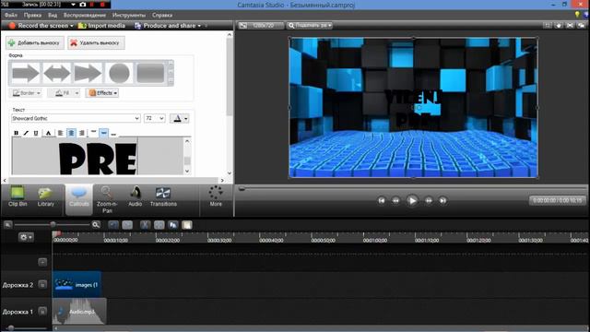Open the Effects dropdown
Screen dimensions: 590x332
(102, 93)
